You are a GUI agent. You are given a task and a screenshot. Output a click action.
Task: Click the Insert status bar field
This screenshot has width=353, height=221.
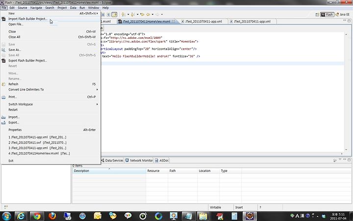tap(246, 207)
